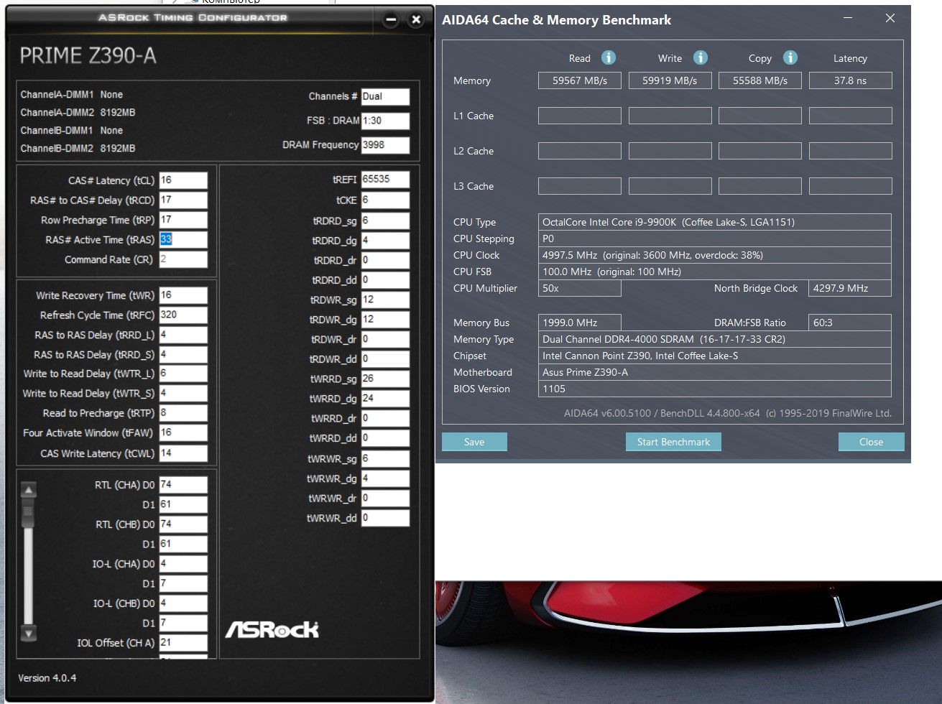The image size is (942, 704).
Task: Focus the Refresh Cycle Time (tRFC) field
Action: 183,315
